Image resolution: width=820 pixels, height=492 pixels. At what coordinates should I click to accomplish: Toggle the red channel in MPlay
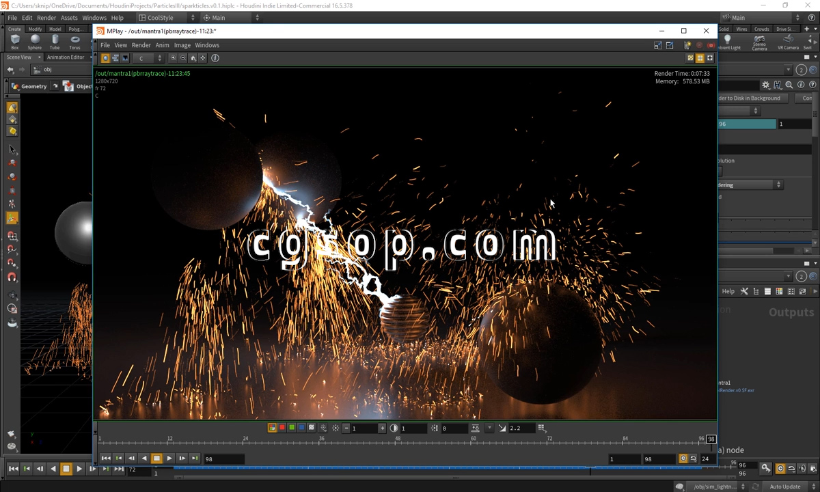282,428
